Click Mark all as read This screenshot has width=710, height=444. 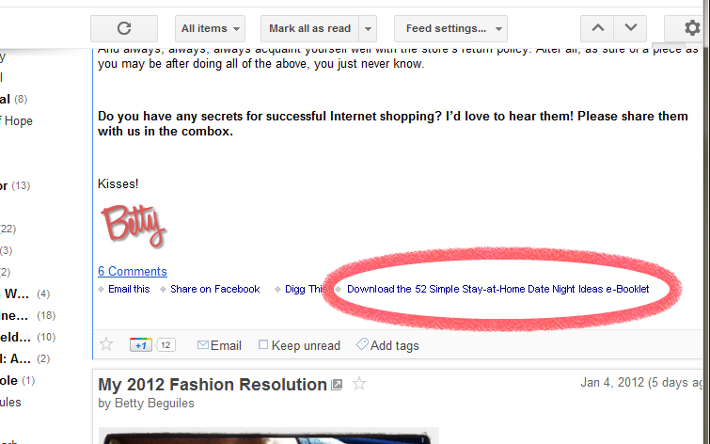pyautogui.click(x=309, y=28)
